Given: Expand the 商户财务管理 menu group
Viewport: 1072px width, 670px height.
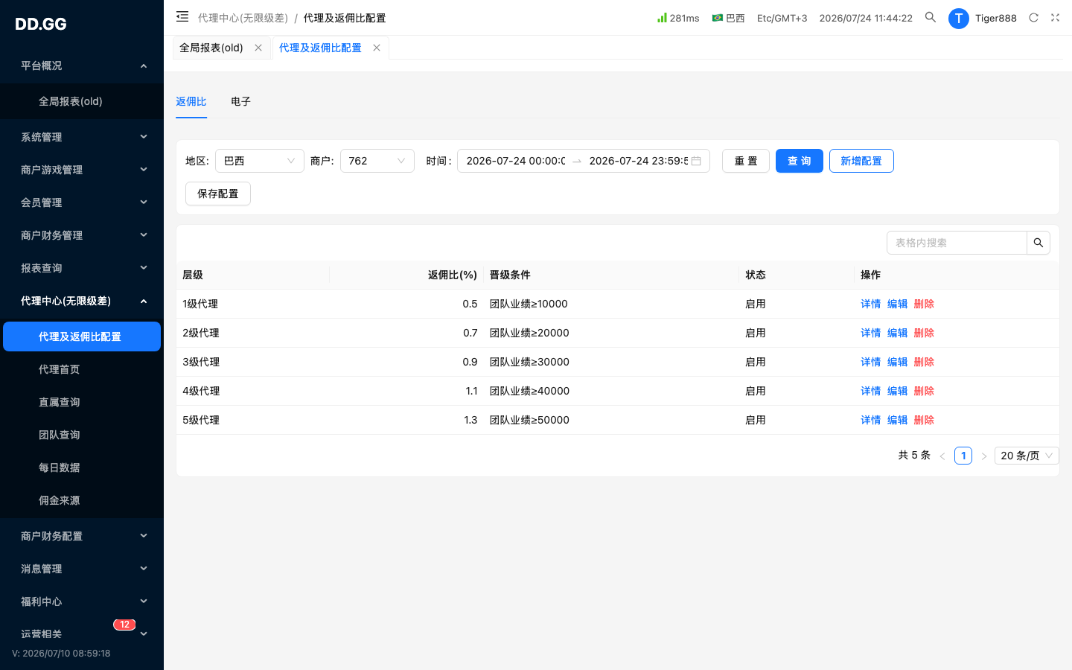Looking at the screenshot, I should coord(82,235).
